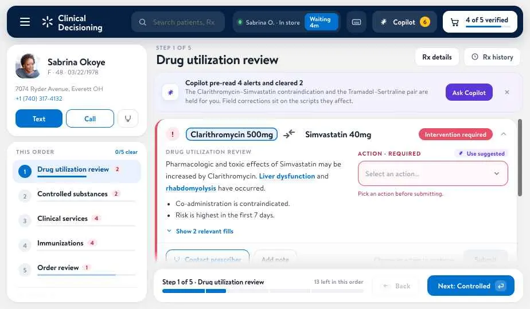Viewport: 530px width, 309px height.
Task: Click the Simvastatin 40mg drug name
Action: [x=338, y=134]
